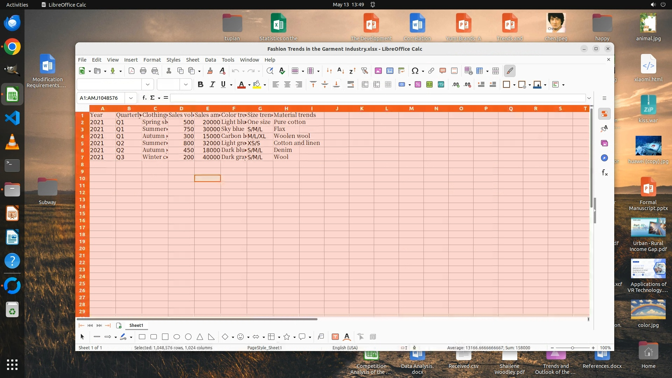Viewport: 672px width, 378px height.
Task: Click the Insert Hyperlink chain icon
Action: 431,71
